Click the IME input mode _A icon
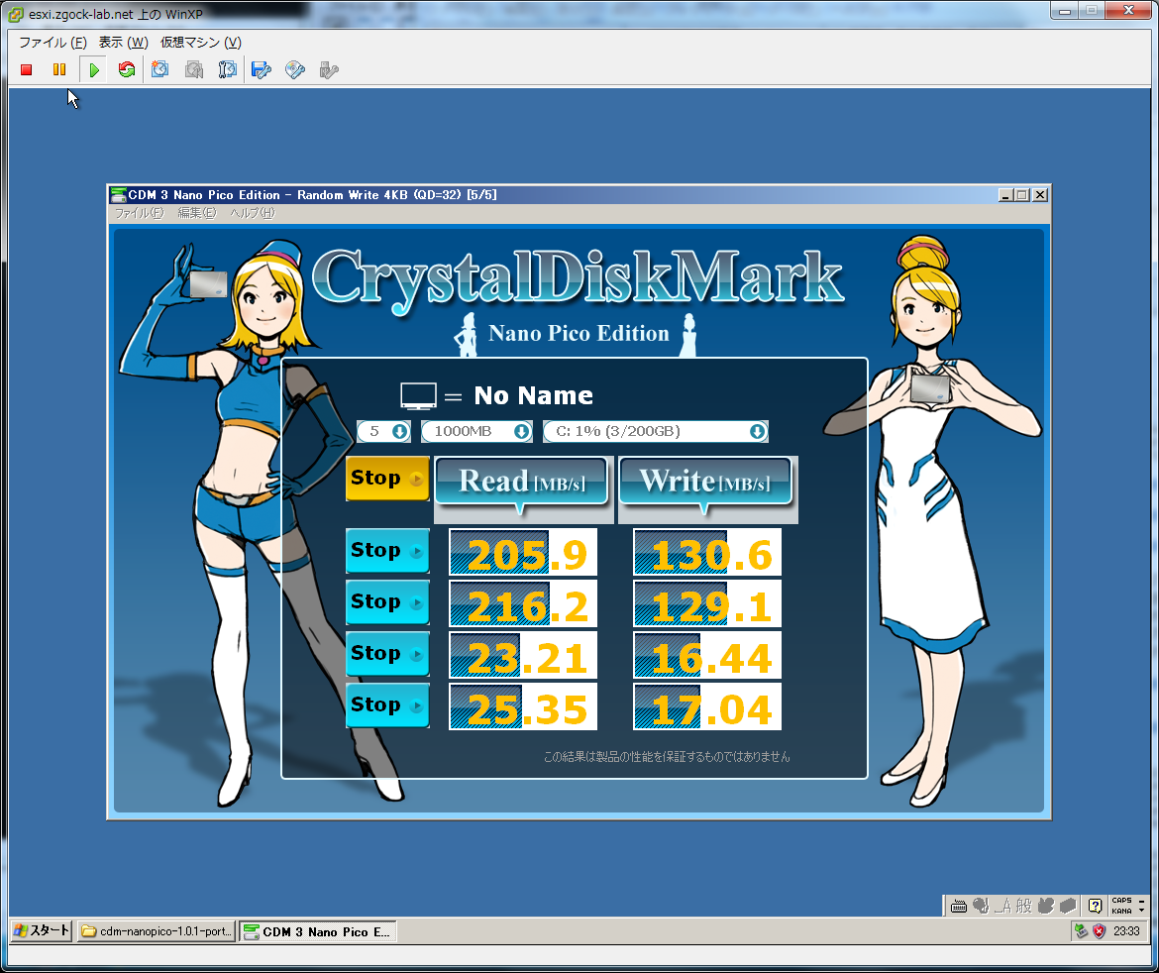 (x=1003, y=906)
